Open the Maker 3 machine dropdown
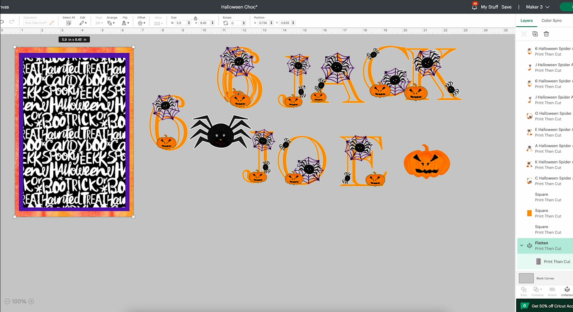This screenshot has width=573, height=312. click(x=537, y=7)
